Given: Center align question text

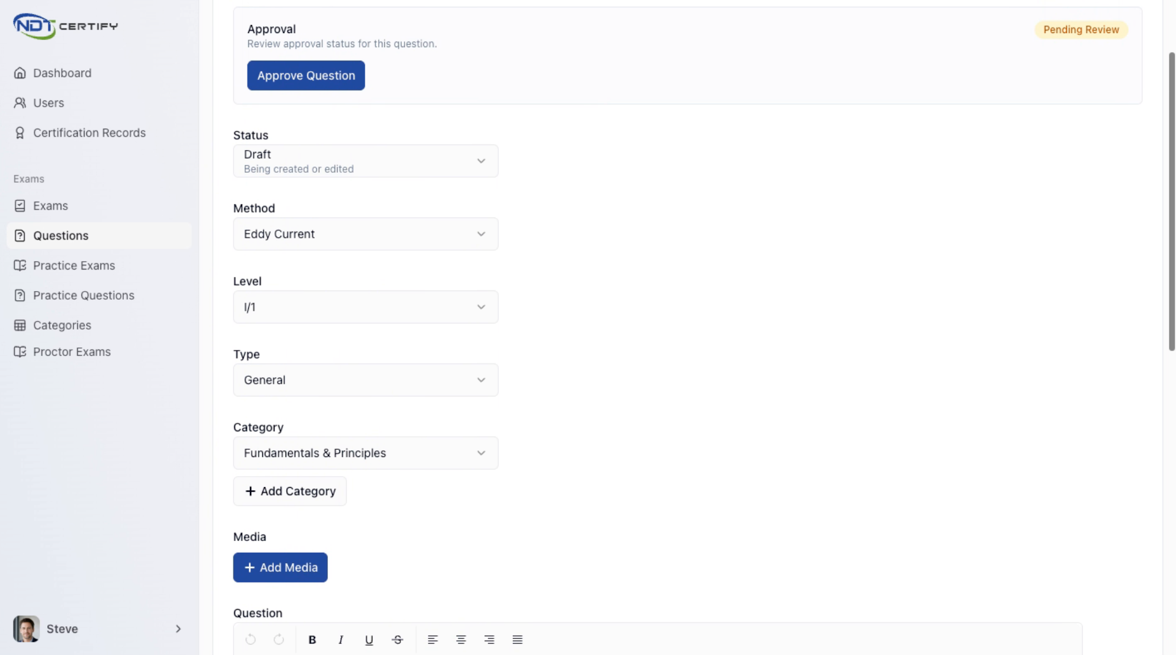Looking at the screenshot, I should [461, 640].
